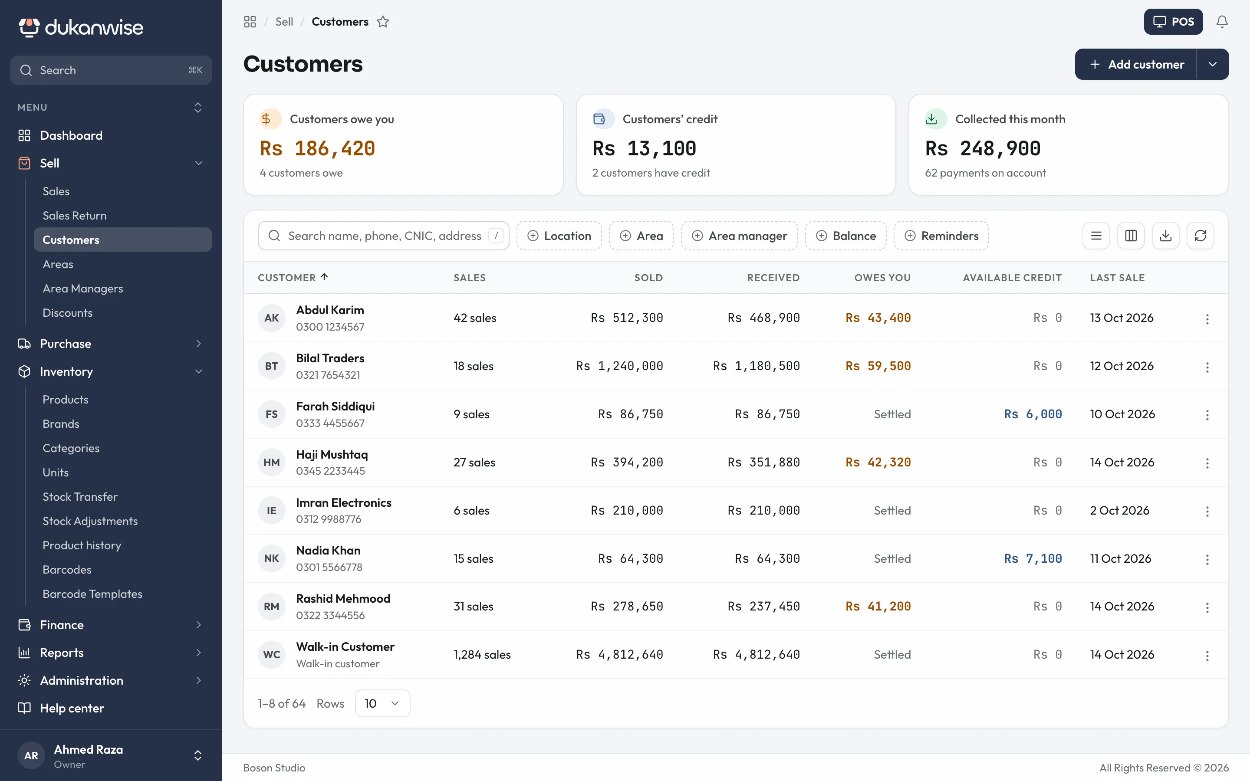Refresh the customers table
The height and width of the screenshot is (781, 1250).
pos(1200,236)
